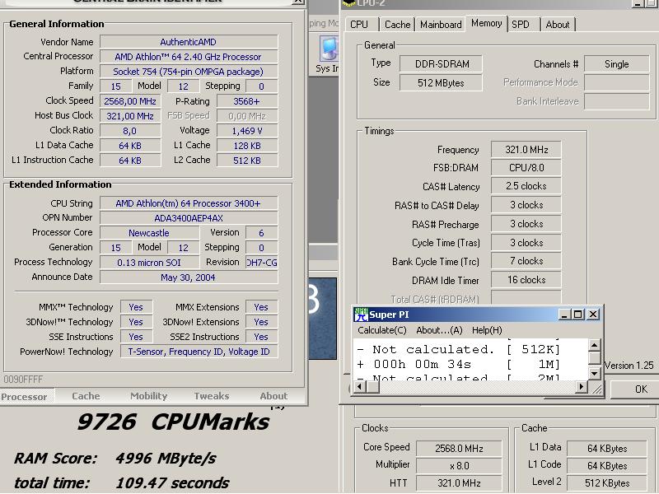Screen dimensions: 659x494
Task: Click the Announce Date May 30, 2004 field
Action: [x=189, y=277]
